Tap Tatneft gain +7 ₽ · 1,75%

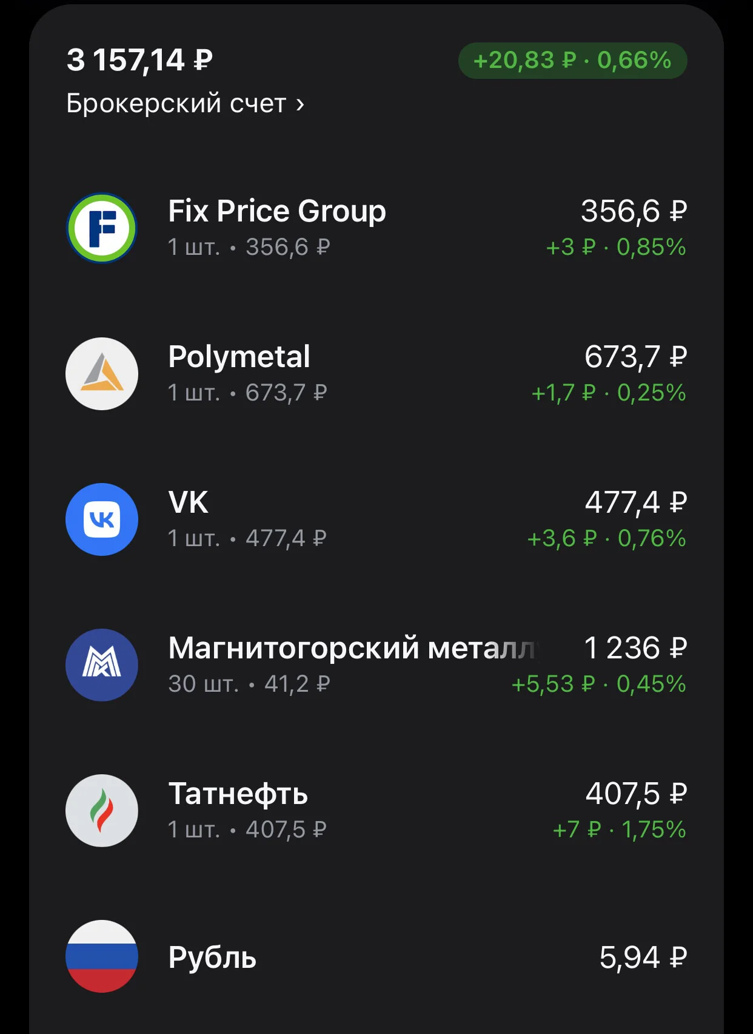(619, 830)
